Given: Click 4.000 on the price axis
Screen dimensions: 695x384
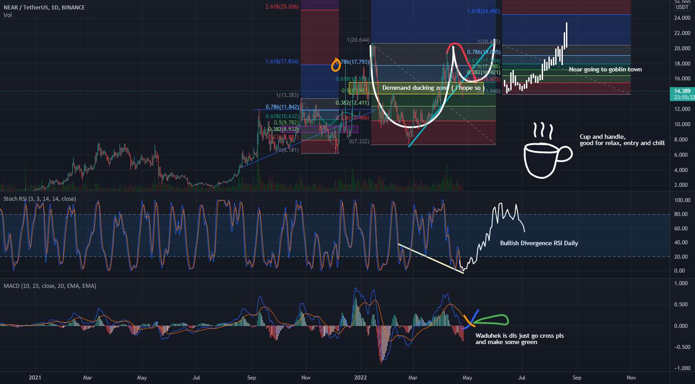Looking at the screenshot, I should coord(681,170).
